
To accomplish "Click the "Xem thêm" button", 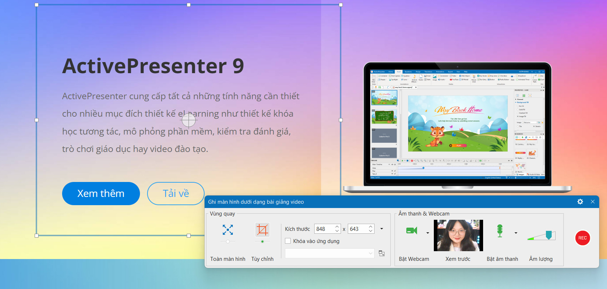I will (x=101, y=193).
